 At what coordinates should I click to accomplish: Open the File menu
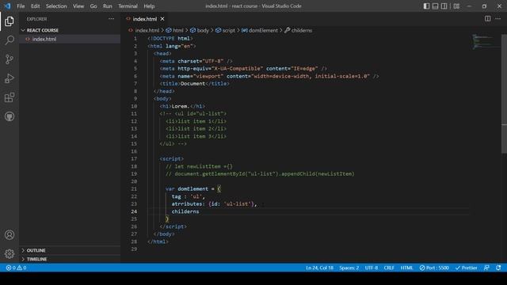click(x=21, y=6)
